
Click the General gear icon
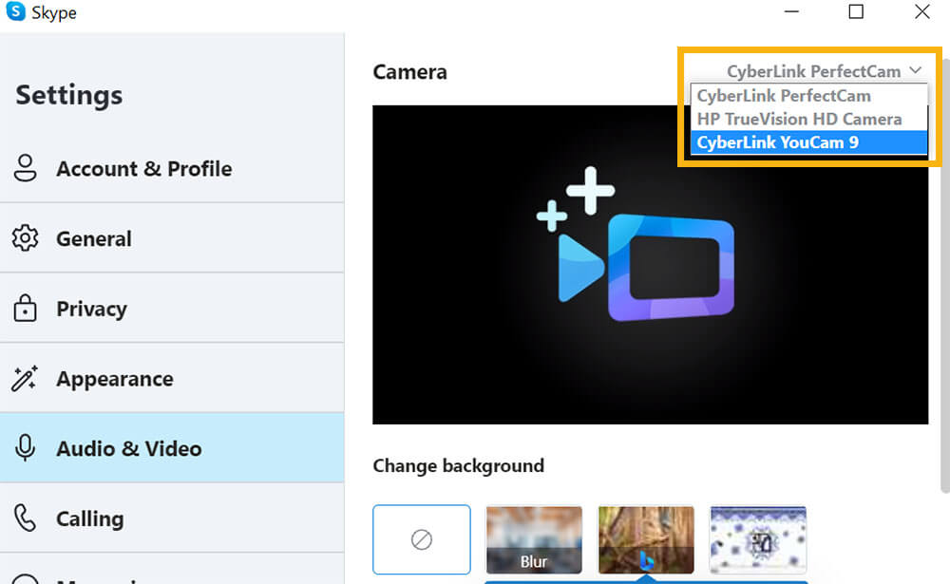[x=25, y=238]
